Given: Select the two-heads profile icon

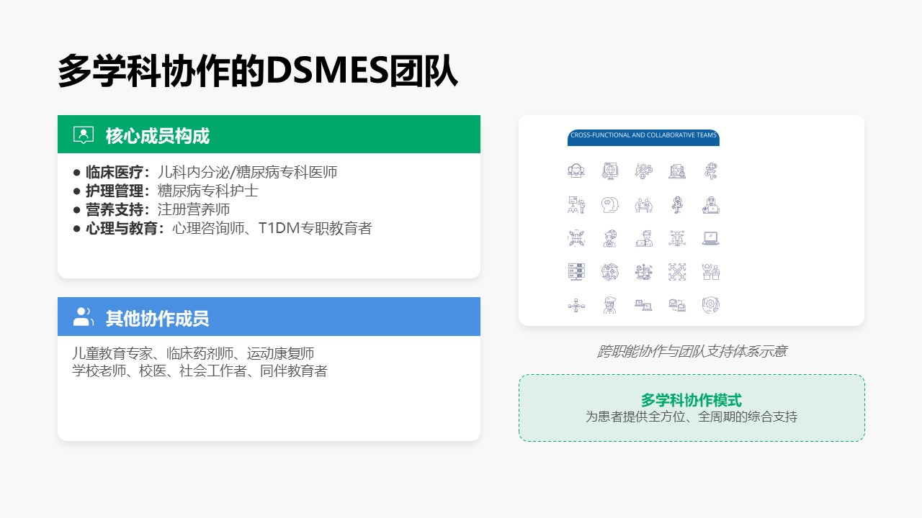Looking at the screenshot, I should 610,204.
